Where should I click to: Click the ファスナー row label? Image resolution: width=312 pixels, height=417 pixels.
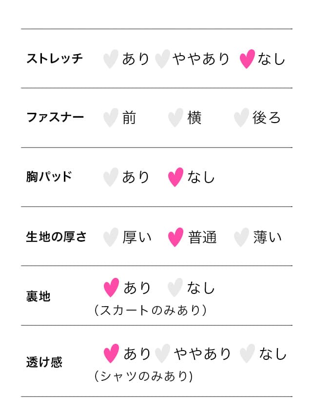(55, 118)
